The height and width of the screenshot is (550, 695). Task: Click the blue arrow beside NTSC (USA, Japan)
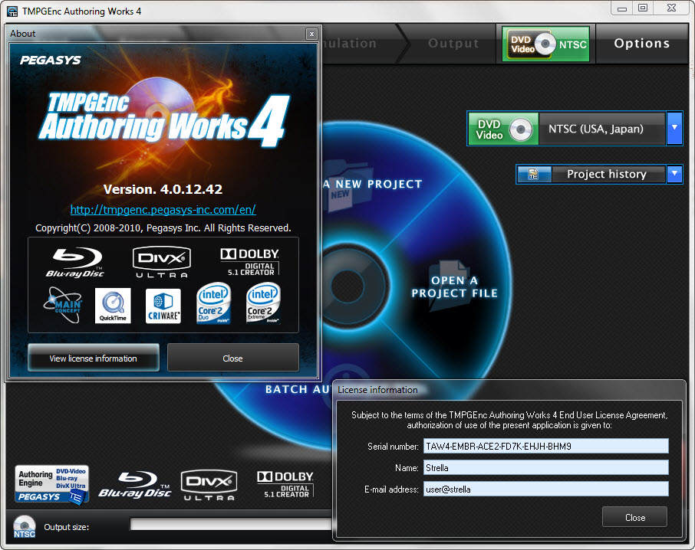pos(674,129)
